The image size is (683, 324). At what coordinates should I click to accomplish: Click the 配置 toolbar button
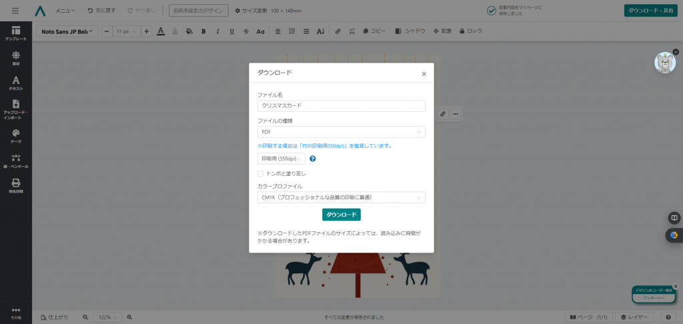click(x=442, y=31)
